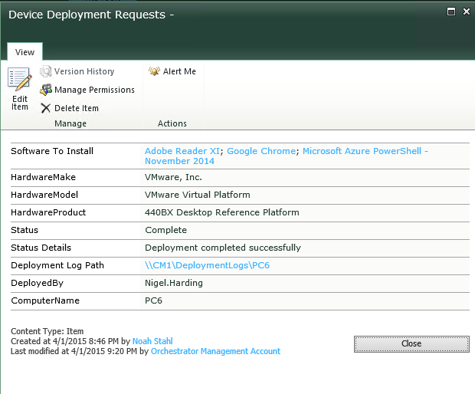Click 'Deployment Log Path' field label
Screen dimensions: 475x394
(x=57, y=265)
